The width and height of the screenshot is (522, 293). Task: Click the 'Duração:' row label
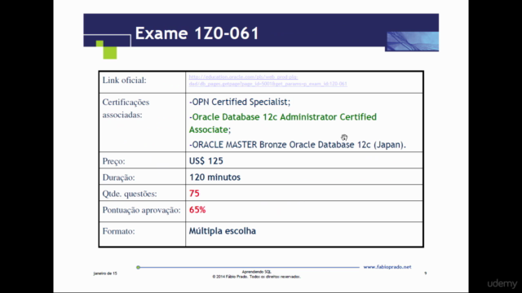[x=118, y=177]
